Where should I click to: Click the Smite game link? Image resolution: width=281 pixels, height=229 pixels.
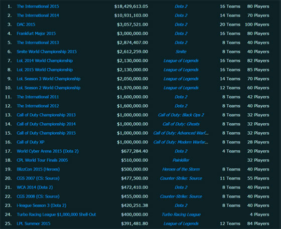[x=181, y=52]
